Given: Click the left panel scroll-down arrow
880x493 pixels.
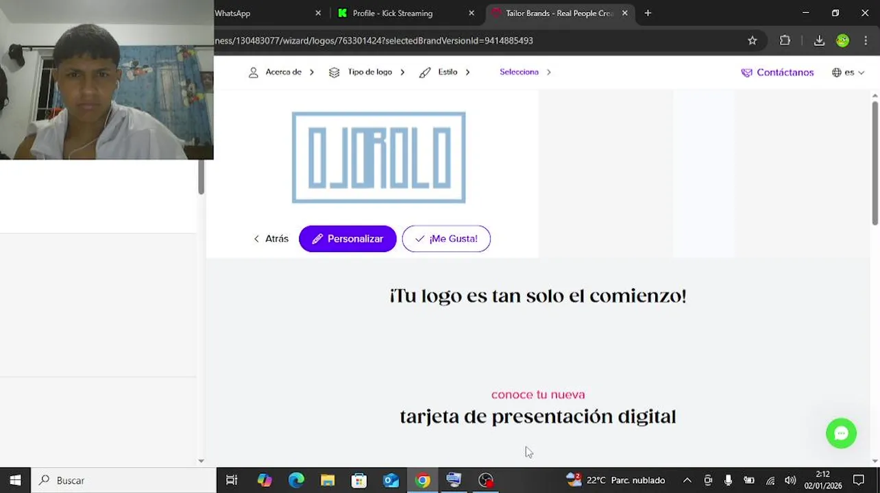Looking at the screenshot, I should tap(201, 461).
